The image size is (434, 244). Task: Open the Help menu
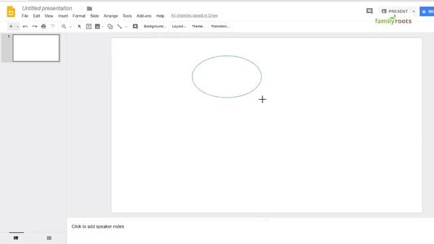[x=160, y=16]
